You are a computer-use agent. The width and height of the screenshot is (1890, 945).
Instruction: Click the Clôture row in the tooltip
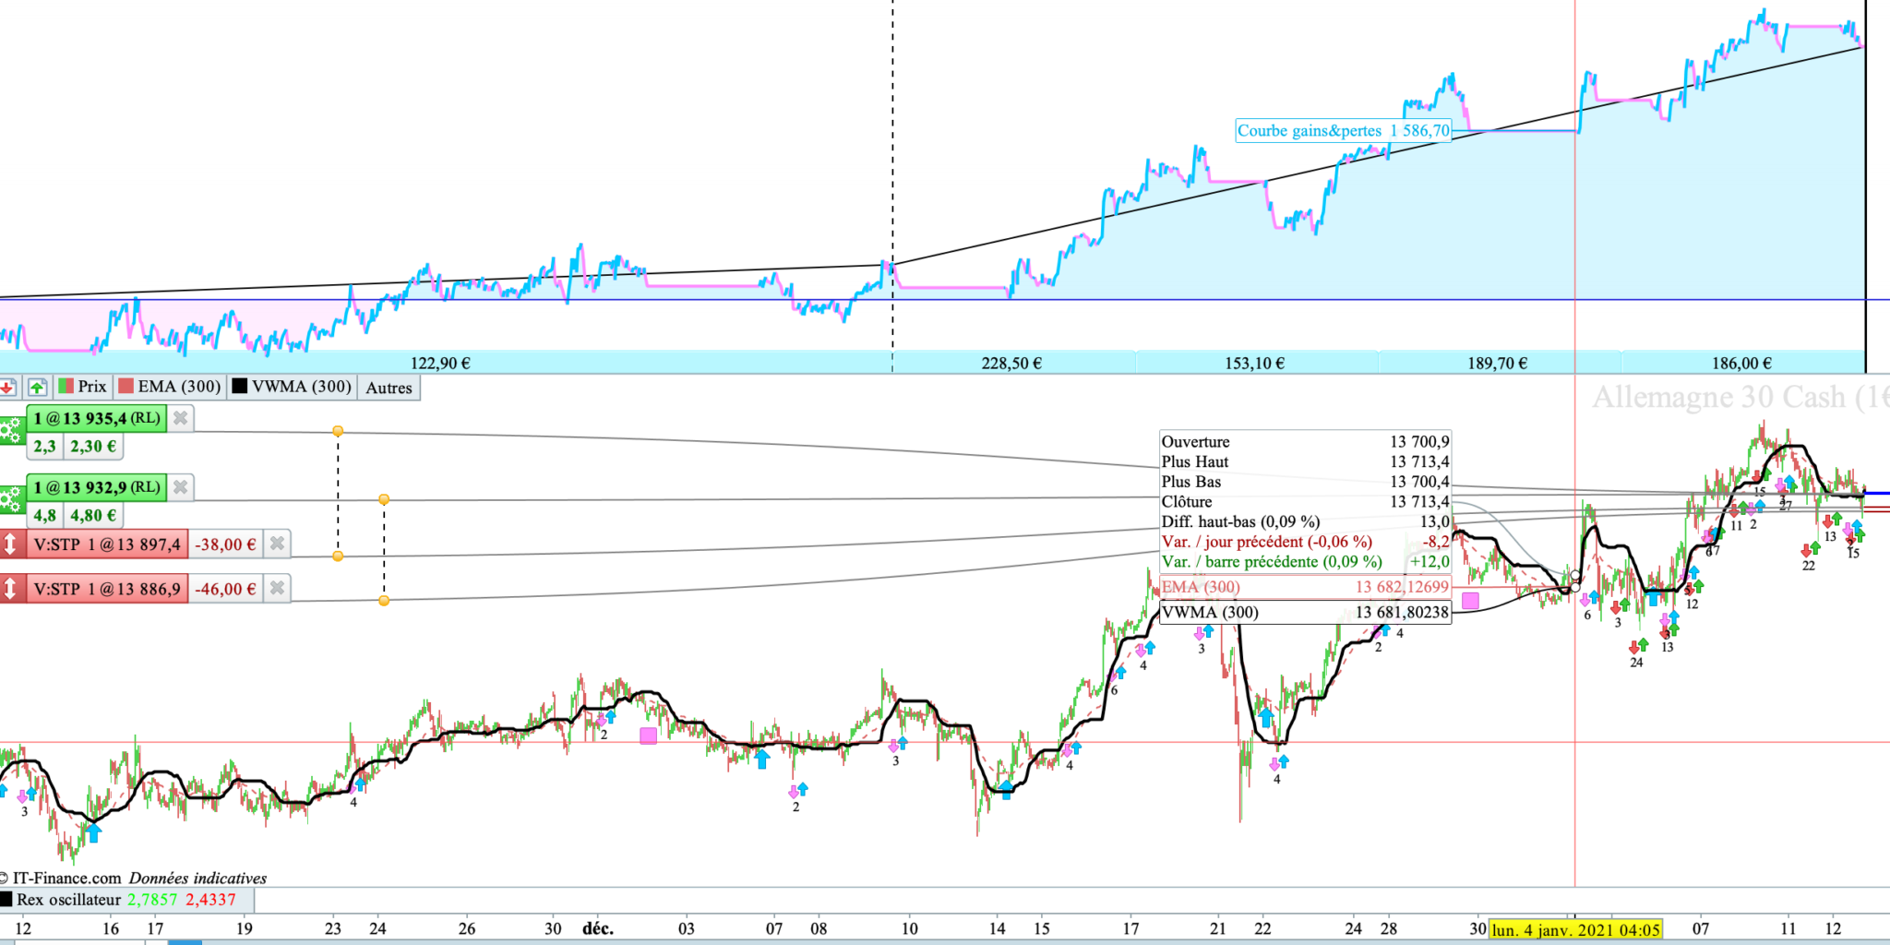(x=1305, y=502)
